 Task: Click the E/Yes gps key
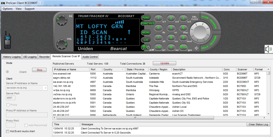pyautogui.click(x=183, y=47)
